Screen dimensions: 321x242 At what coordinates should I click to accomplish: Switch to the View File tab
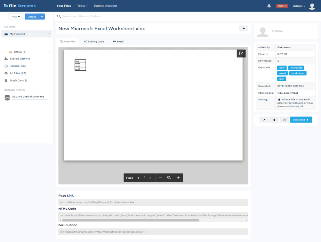[x=68, y=41]
